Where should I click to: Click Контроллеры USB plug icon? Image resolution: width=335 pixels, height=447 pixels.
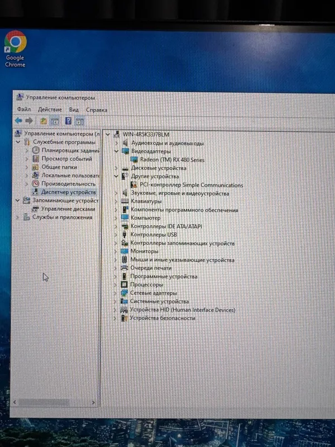tap(125, 235)
